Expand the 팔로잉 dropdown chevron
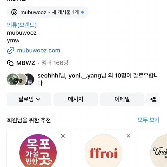167x167 pixels. 38,99
